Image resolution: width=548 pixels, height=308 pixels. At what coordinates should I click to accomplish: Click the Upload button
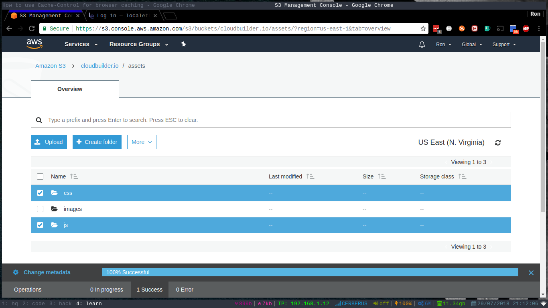49,142
